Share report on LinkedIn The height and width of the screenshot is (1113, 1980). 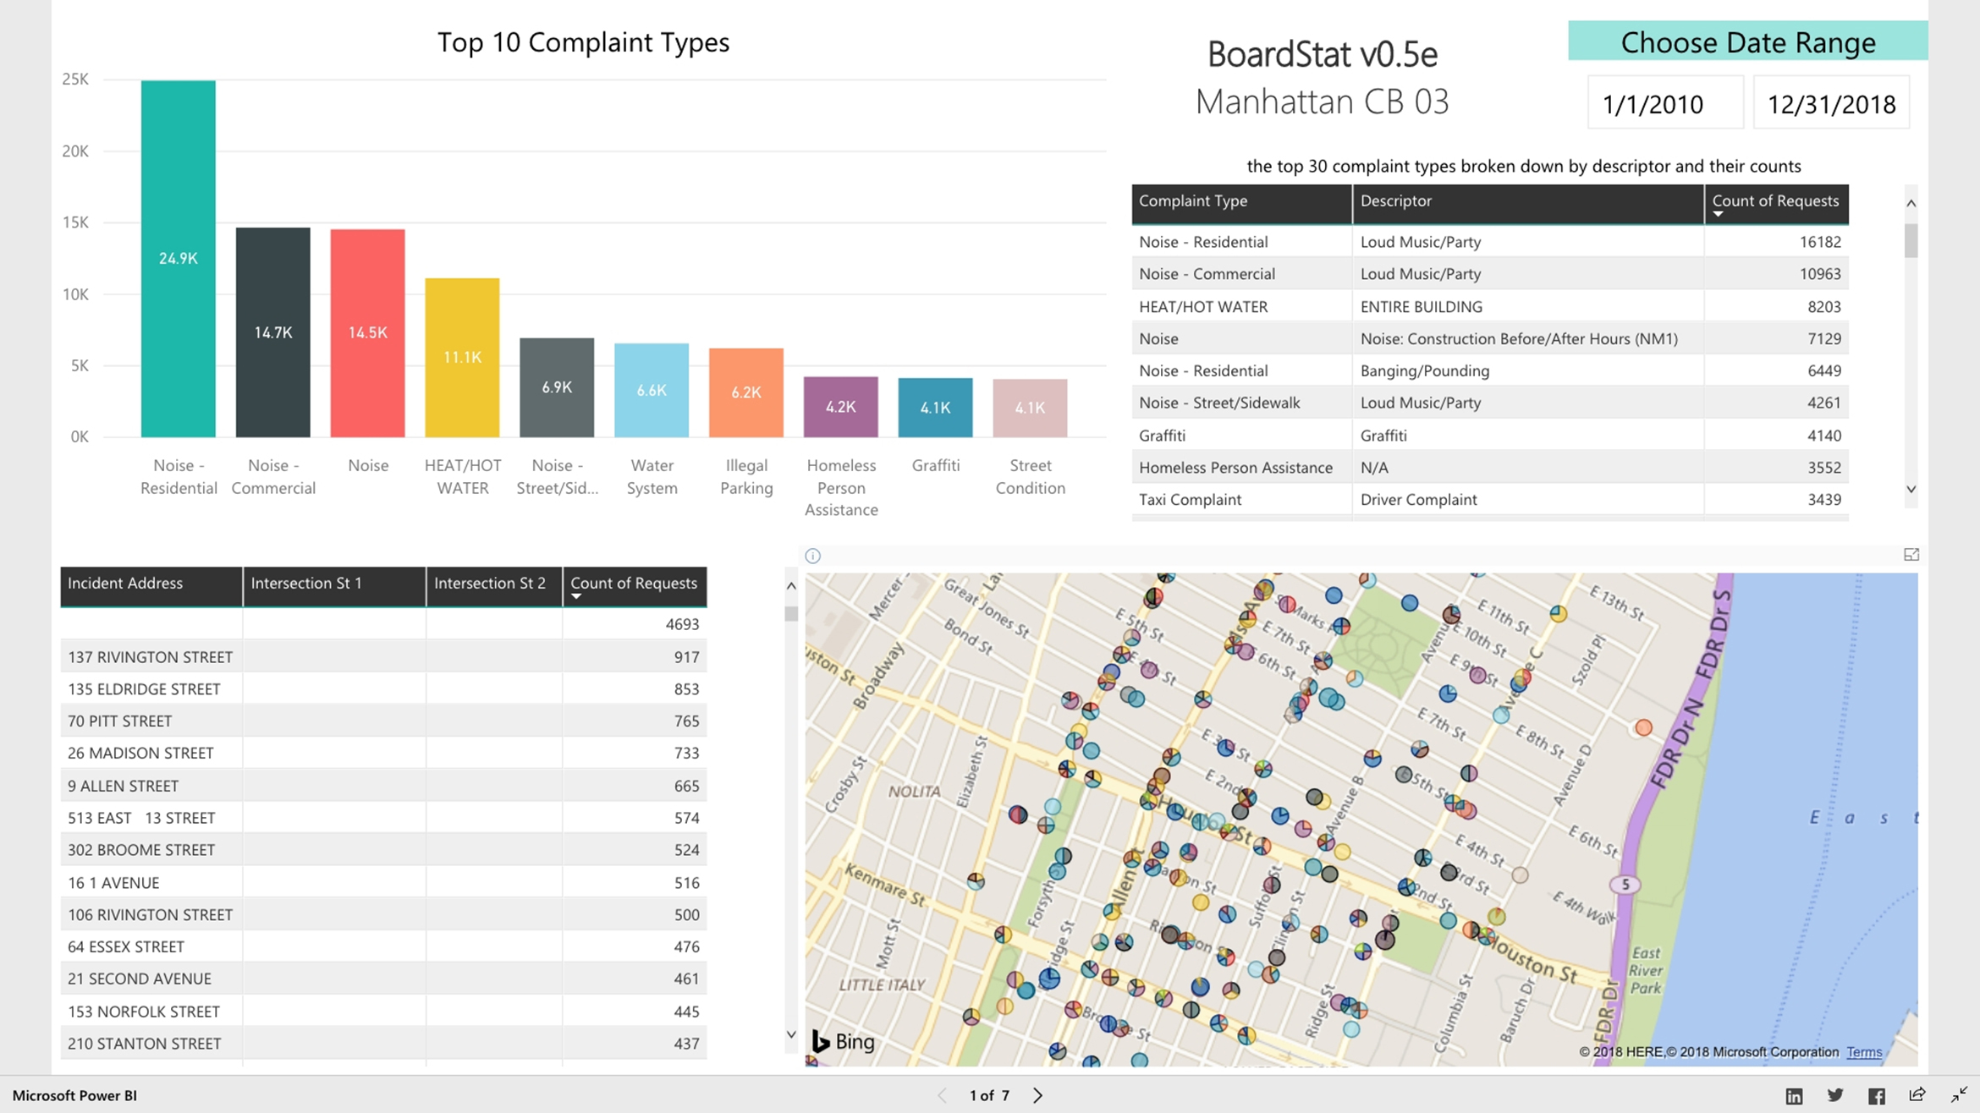[x=1793, y=1096]
